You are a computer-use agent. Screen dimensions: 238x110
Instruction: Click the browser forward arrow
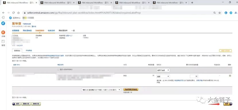[8, 13]
